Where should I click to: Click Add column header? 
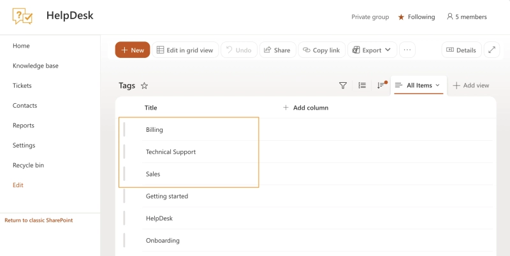click(305, 108)
